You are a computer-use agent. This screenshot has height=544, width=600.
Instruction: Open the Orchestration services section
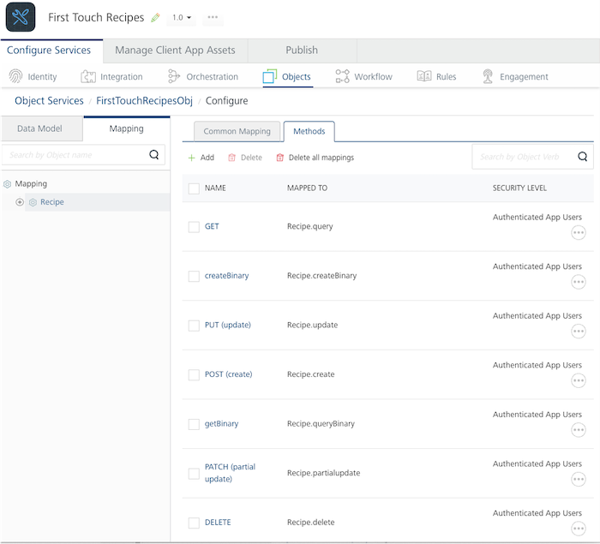point(203,76)
